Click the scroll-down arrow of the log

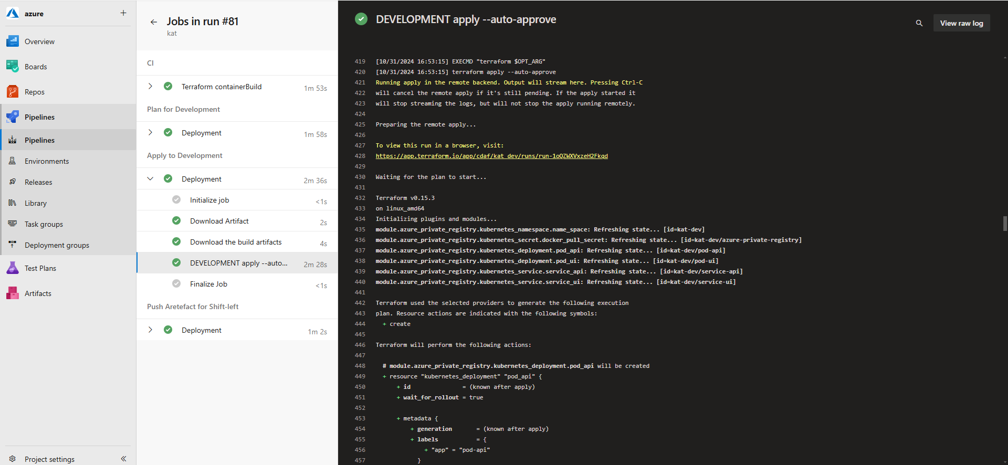click(1005, 461)
